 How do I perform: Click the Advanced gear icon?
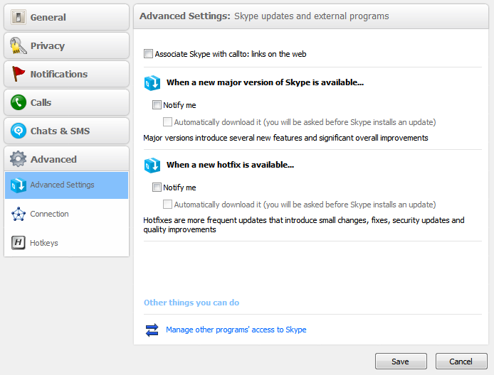[19, 159]
